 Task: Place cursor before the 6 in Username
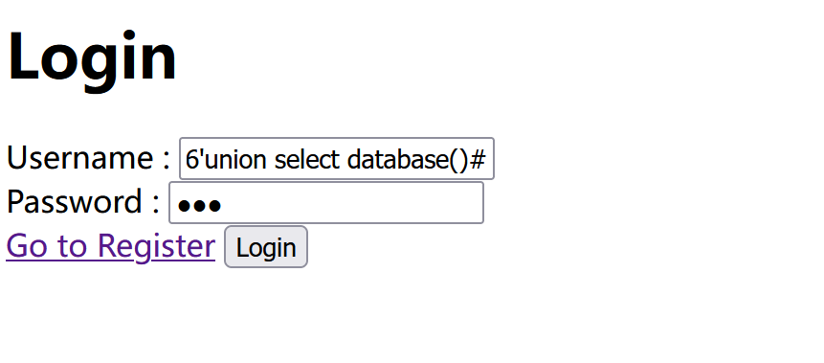186,159
